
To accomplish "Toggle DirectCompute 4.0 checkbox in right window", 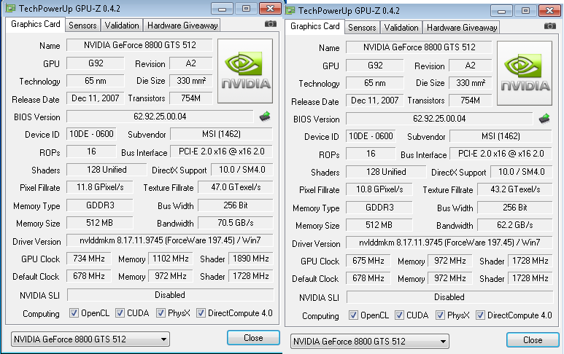I will (x=480, y=315).
